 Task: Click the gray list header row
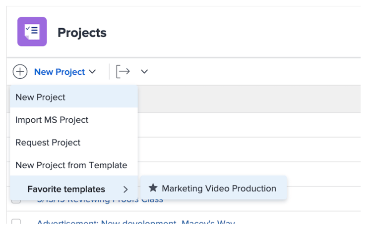tap(248, 98)
